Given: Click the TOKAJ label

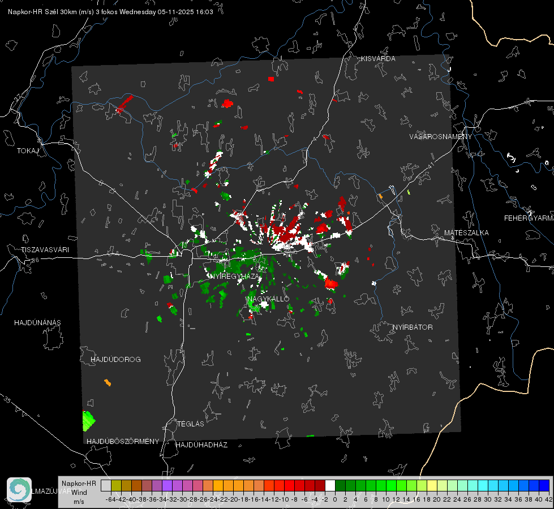Looking at the screenshot, I should (28, 151).
